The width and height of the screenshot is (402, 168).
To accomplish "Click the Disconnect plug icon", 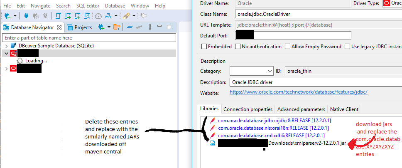I will 45,16.
